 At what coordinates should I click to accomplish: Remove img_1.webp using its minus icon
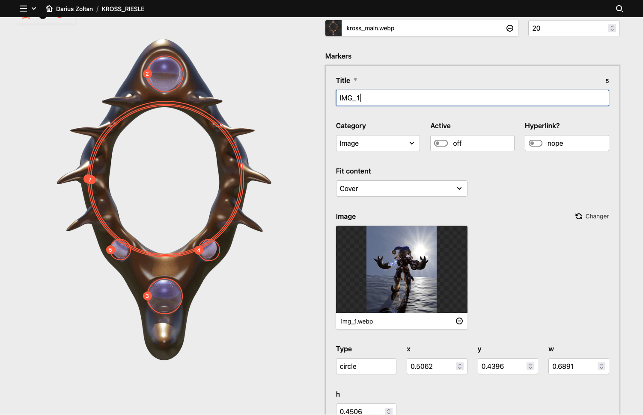pyautogui.click(x=459, y=321)
